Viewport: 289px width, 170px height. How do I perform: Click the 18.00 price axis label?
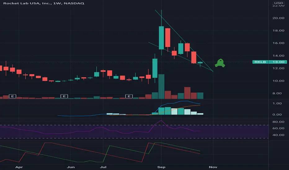[x=278, y=31]
